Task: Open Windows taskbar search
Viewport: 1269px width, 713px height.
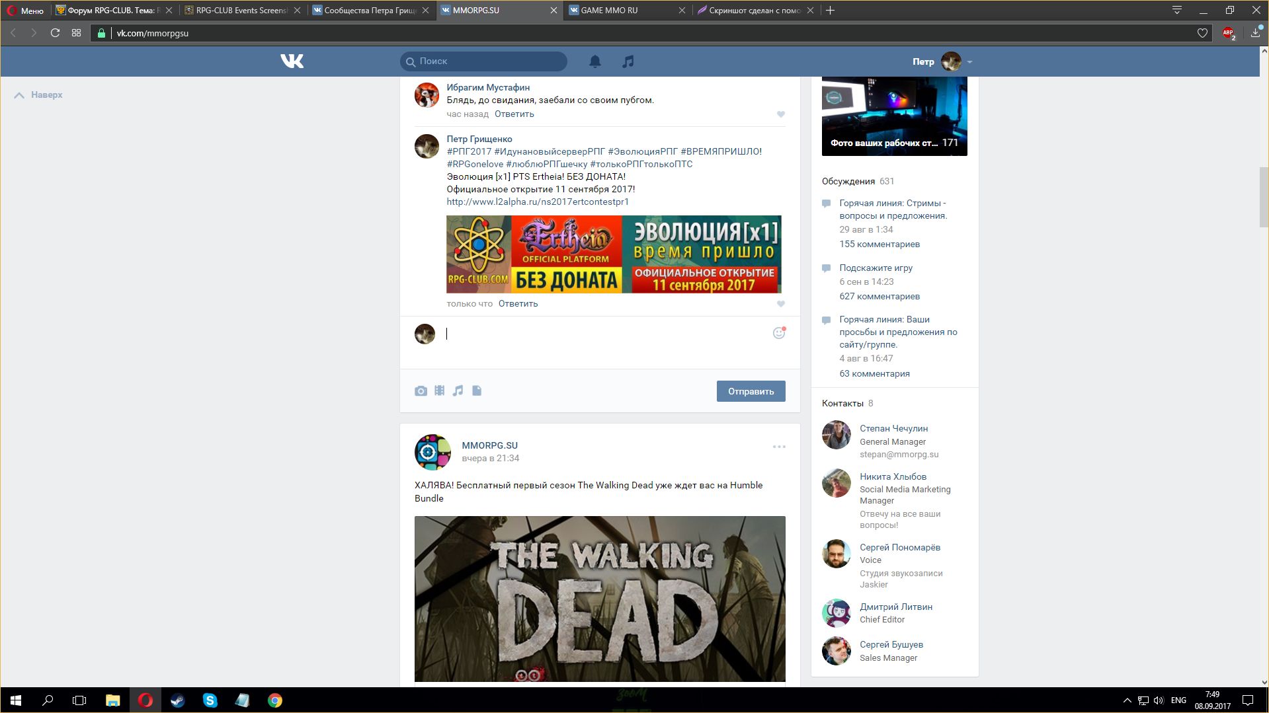Action: point(48,700)
